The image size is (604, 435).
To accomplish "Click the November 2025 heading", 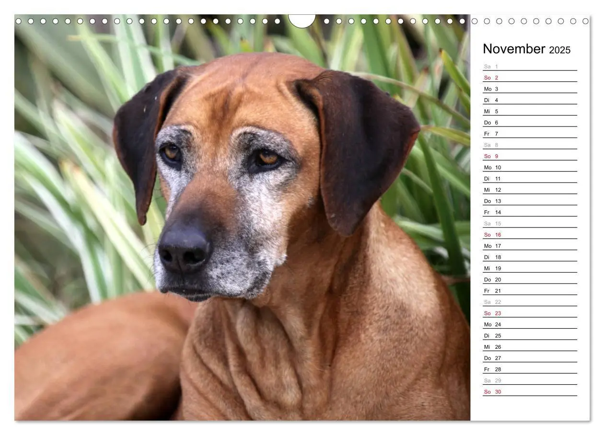I will pos(526,49).
